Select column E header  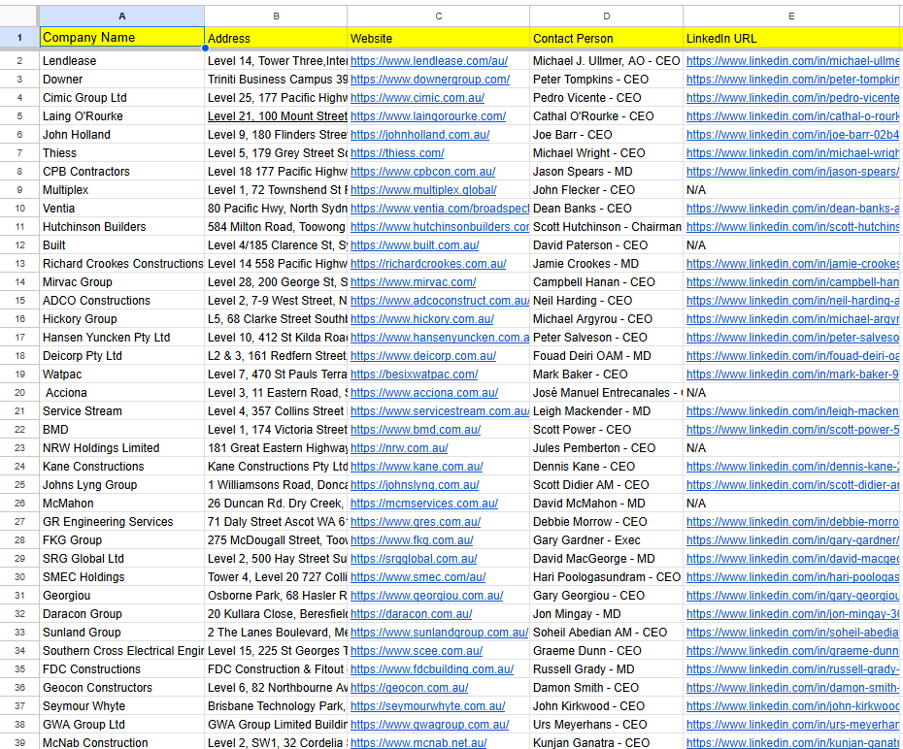[x=792, y=16]
